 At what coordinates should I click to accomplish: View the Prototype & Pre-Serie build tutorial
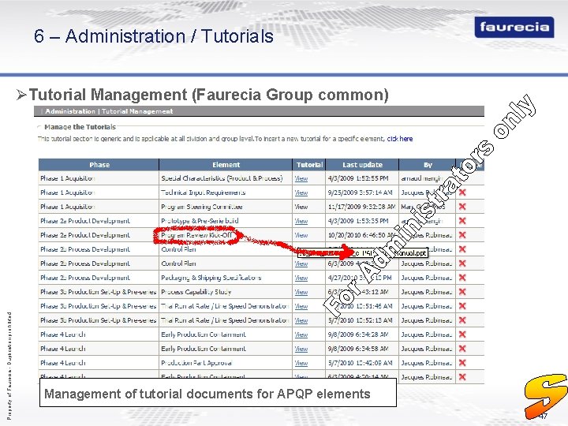[301, 221]
